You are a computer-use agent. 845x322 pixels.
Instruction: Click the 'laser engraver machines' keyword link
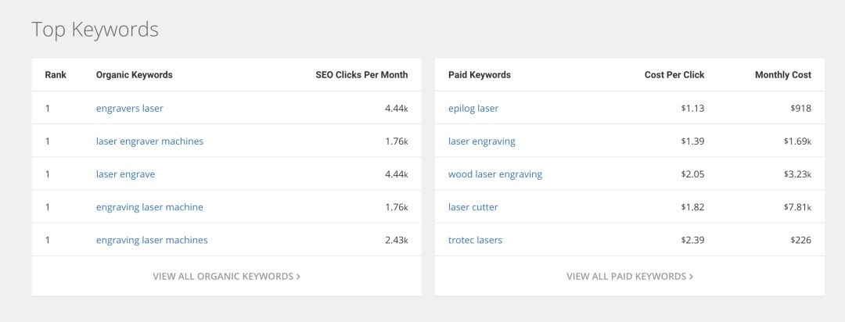(x=149, y=141)
